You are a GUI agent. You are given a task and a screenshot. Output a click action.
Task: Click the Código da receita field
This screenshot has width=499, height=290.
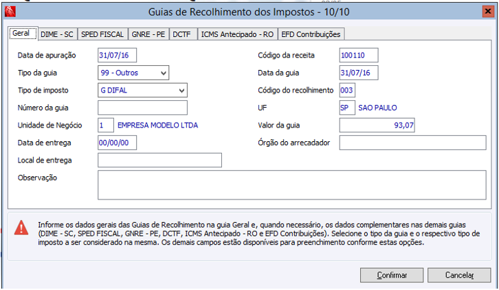pyautogui.click(x=358, y=55)
